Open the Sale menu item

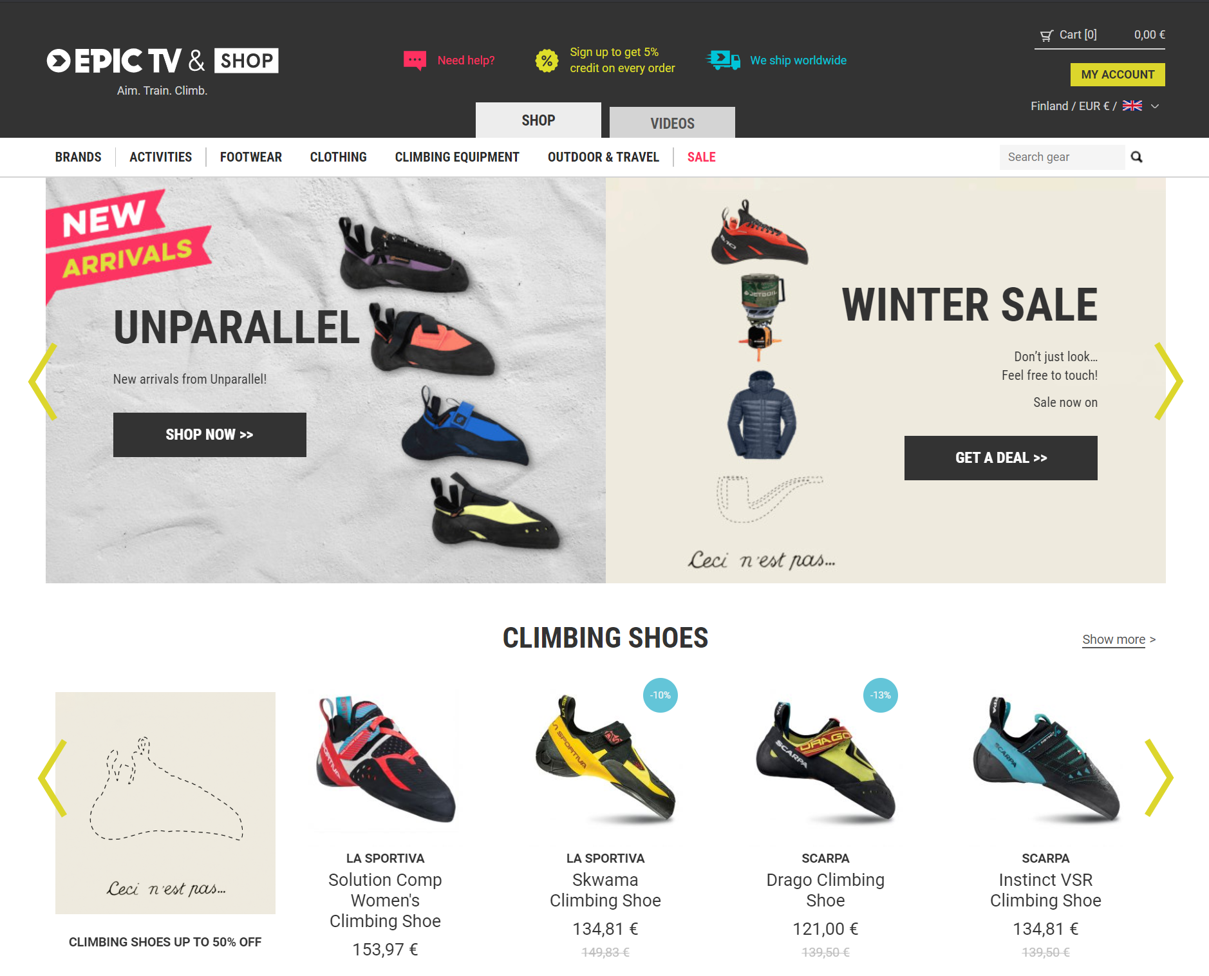click(x=701, y=157)
